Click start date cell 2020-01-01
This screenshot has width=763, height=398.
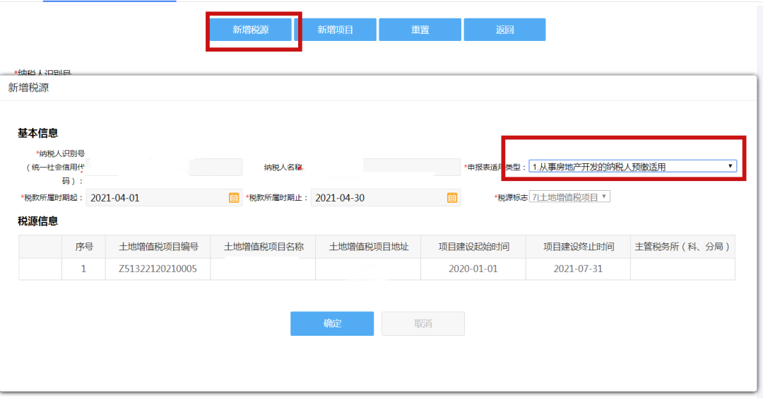point(473,269)
